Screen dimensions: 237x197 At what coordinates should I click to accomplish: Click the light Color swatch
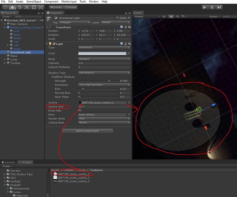point(102,53)
